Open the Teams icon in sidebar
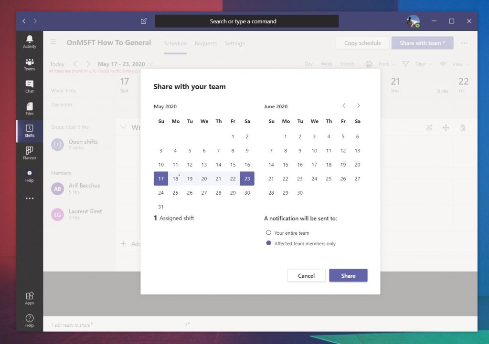Image resolution: width=489 pixels, height=344 pixels. click(x=29, y=64)
